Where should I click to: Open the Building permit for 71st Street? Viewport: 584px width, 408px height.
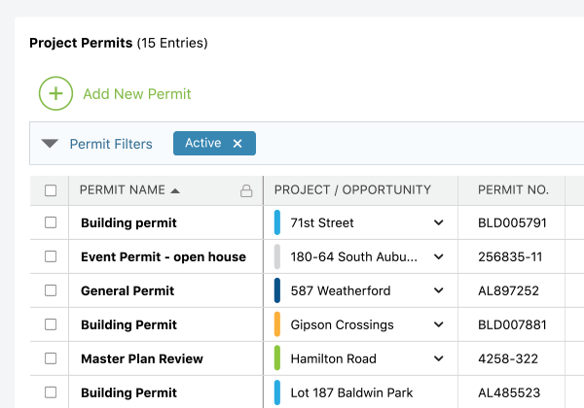pos(128,223)
